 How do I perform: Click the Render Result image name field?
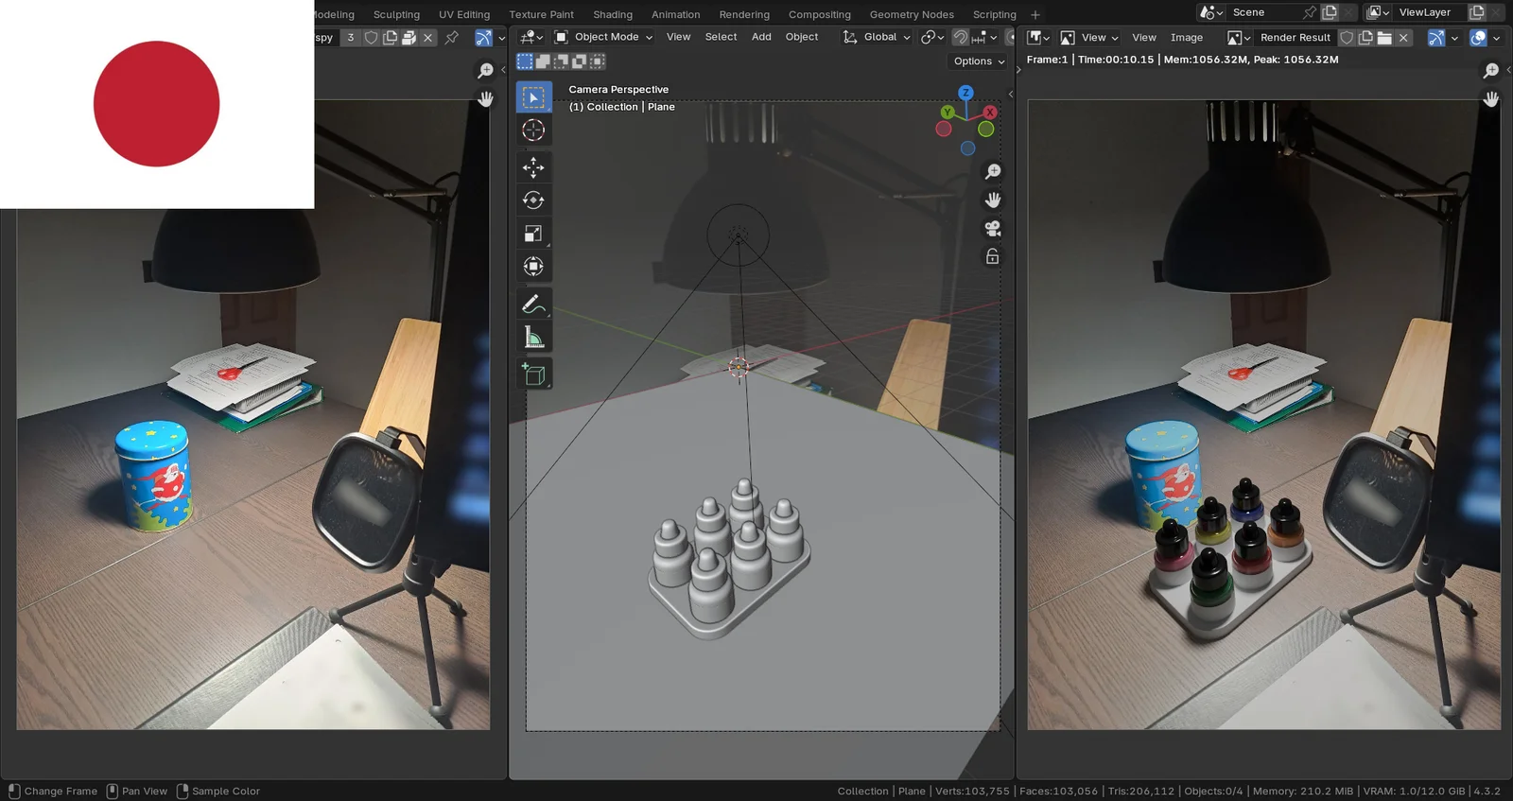click(x=1295, y=38)
